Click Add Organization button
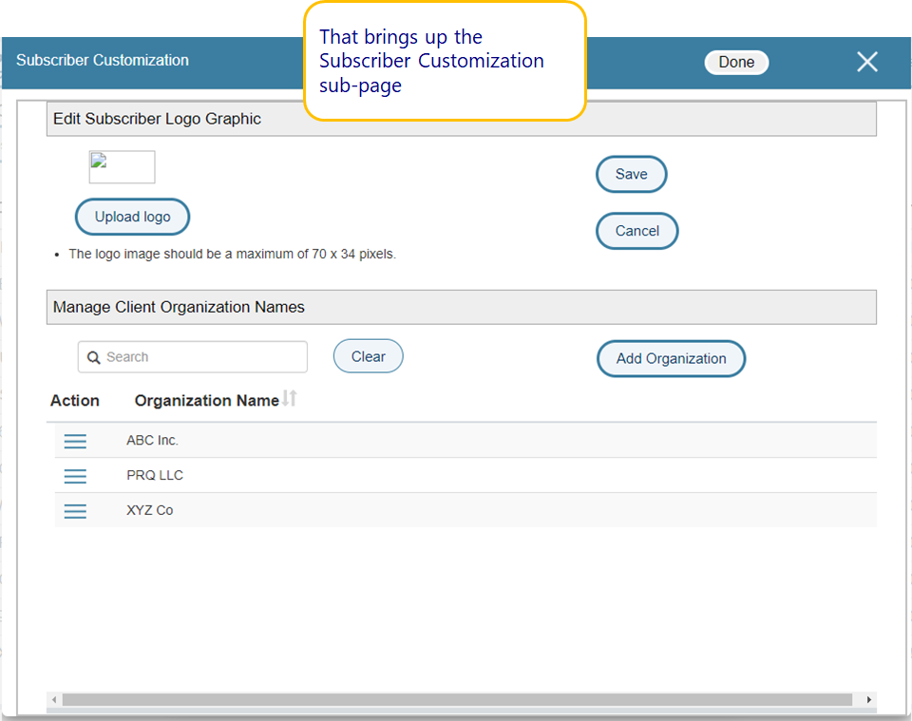912x721 pixels. pyautogui.click(x=671, y=358)
